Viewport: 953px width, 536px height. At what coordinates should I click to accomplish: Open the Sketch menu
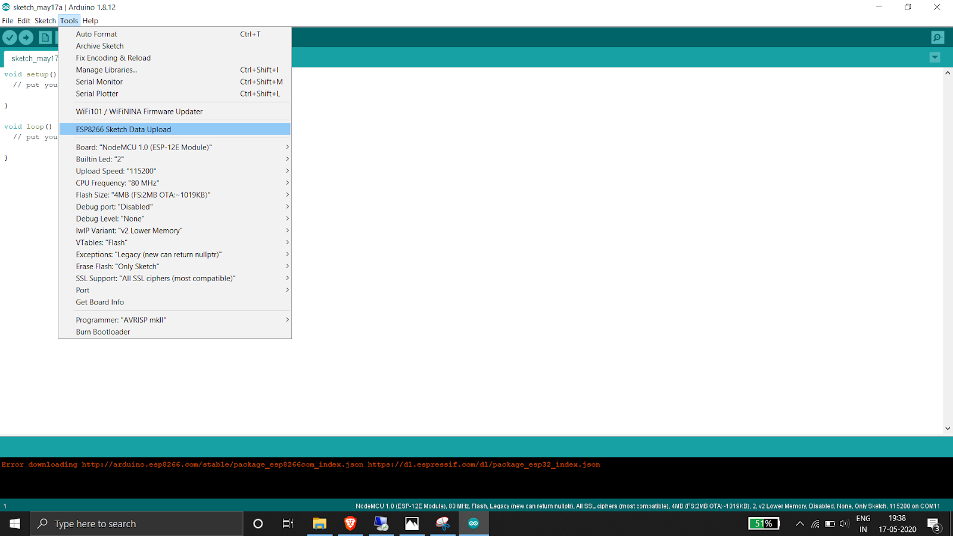tap(45, 20)
